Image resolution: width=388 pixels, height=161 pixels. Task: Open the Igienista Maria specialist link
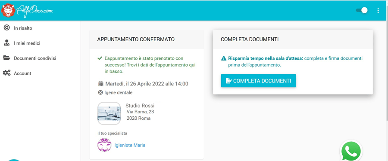[x=130, y=145]
